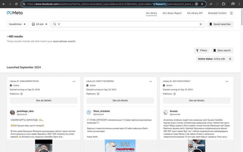Image resolution: width=243 pixels, height=152 pixels.
Task: Click Save search button
Action: 222,51
